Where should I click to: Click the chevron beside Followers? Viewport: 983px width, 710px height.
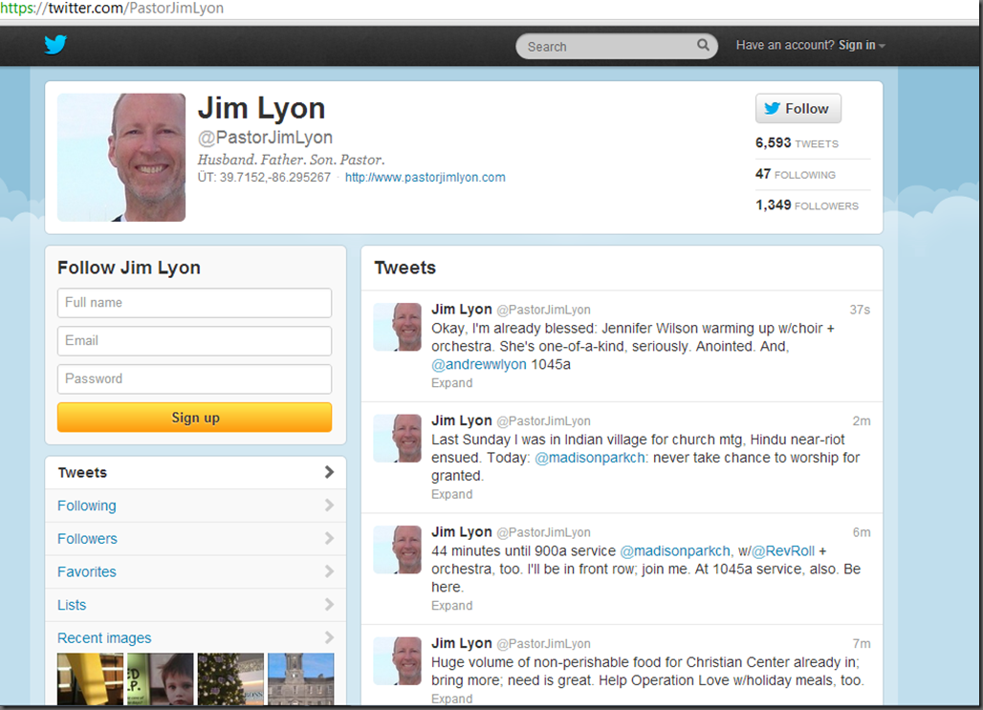click(x=329, y=538)
